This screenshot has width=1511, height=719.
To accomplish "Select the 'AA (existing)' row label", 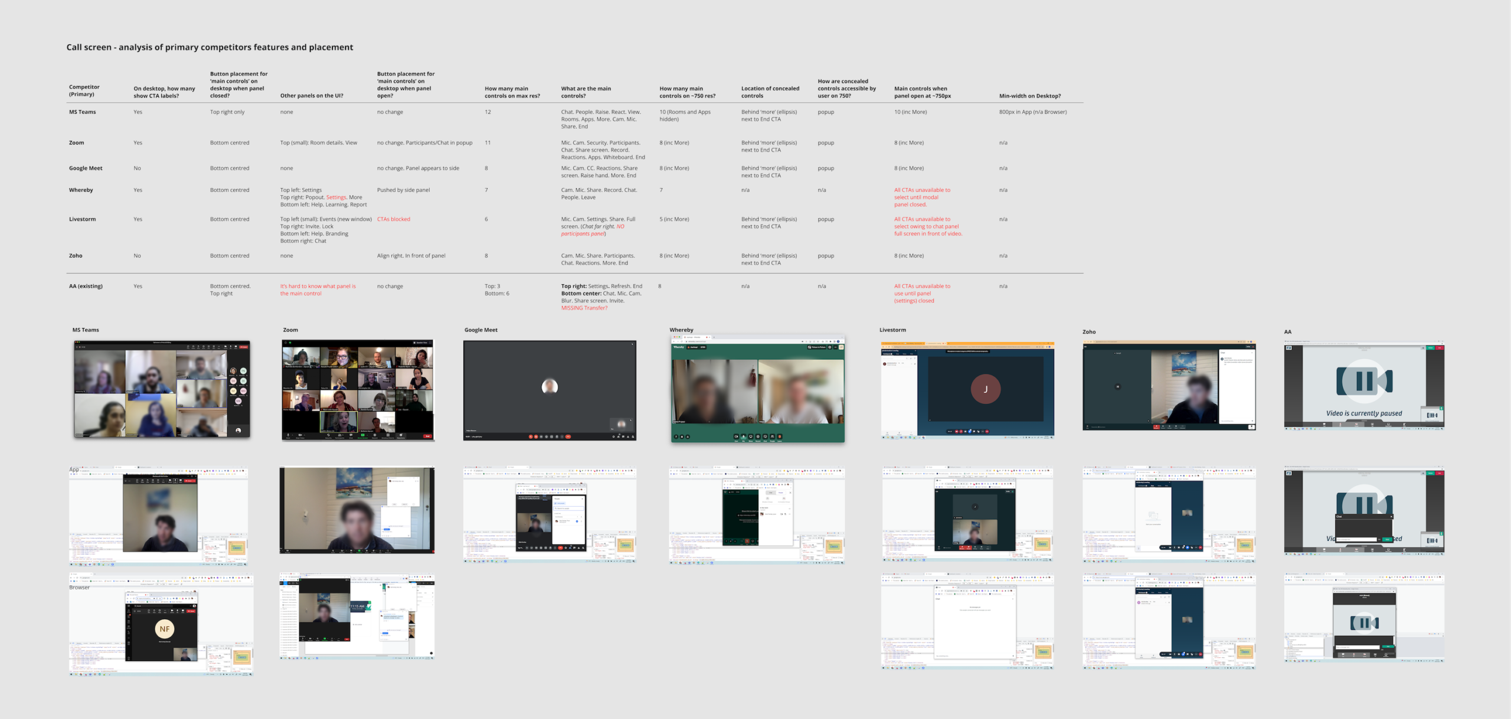I will (86, 286).
